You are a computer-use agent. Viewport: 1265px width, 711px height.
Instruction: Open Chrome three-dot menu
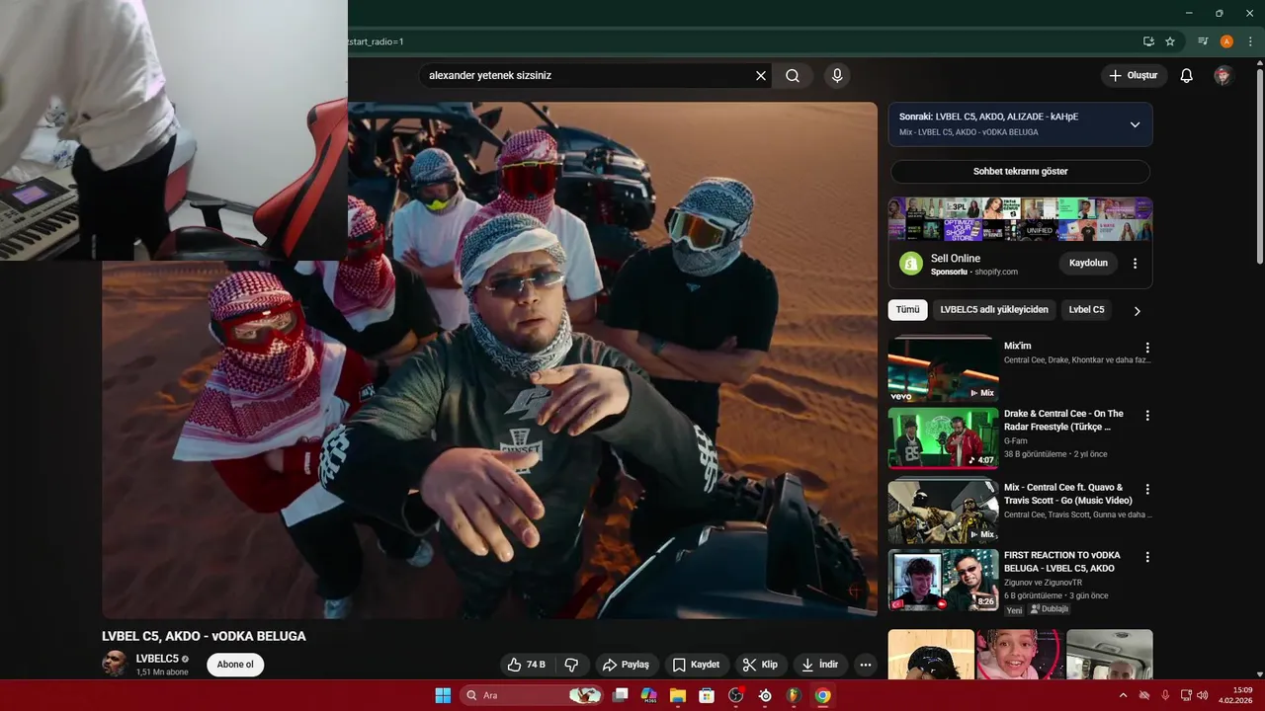(x=1250, y=41)
